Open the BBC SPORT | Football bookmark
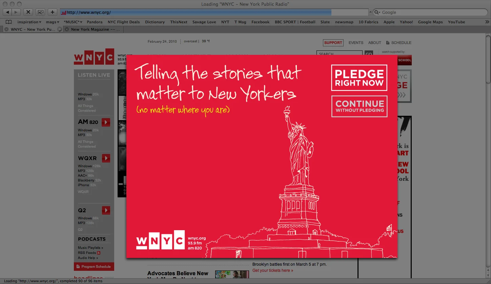This screenshot has height=284, width=491. click(x=295, y=22)
